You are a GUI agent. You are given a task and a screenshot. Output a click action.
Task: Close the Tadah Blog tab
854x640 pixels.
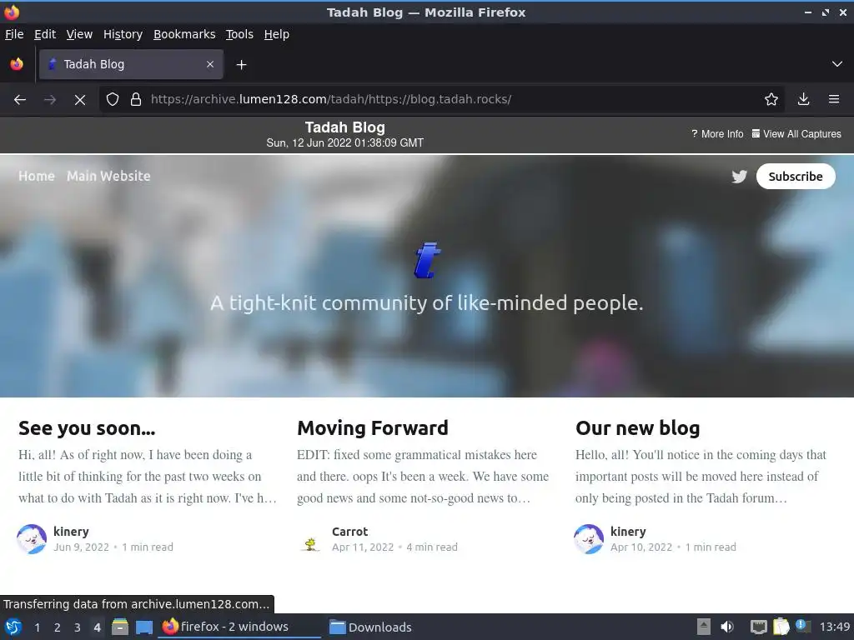[x=210, y=64]
